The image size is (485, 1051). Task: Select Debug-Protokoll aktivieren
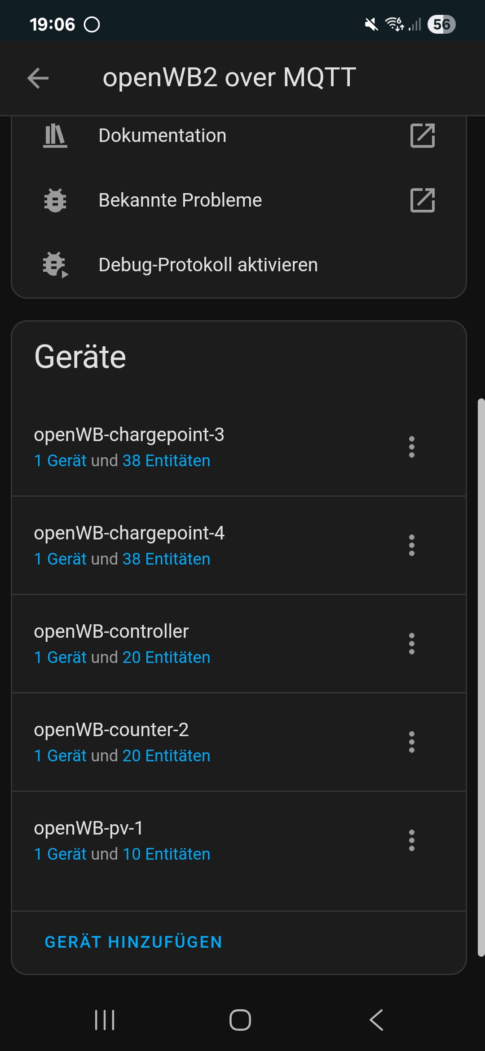tap(208, 265)
